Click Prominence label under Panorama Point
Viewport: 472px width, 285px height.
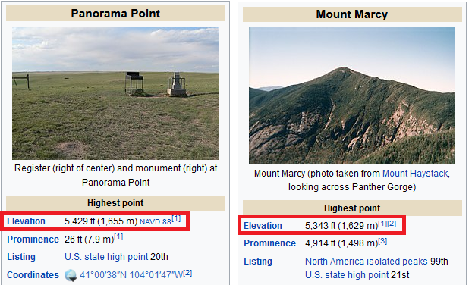33,240
